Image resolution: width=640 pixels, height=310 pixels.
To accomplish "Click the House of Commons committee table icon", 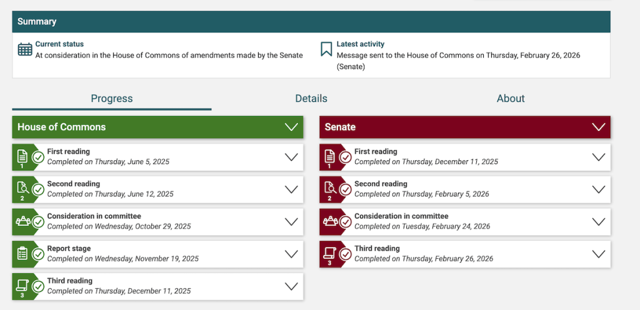I will coord(23,221).
